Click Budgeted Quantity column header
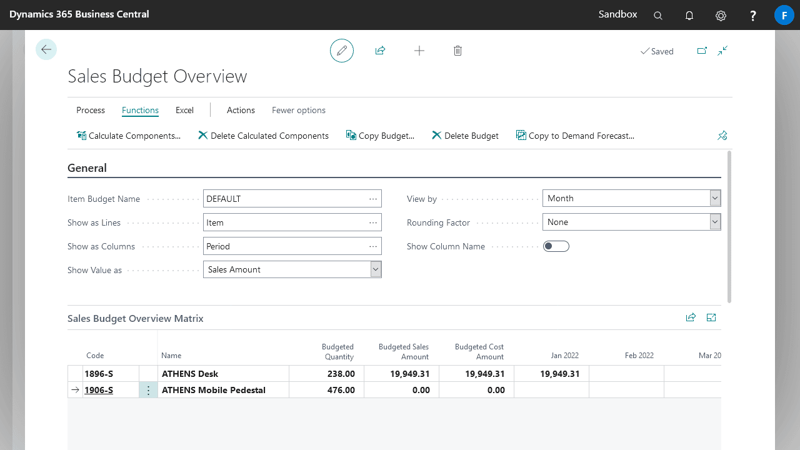This screenshot has width=800, height=450. click(x=337, y=352)
